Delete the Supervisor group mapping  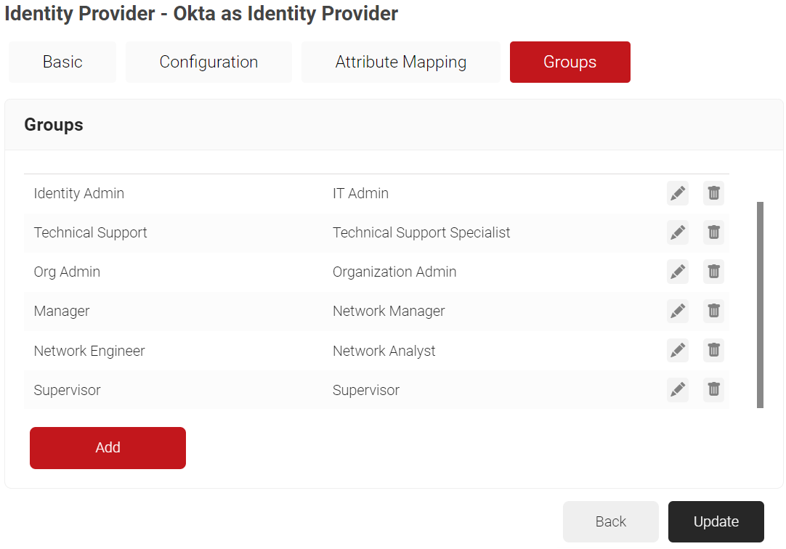point(713,390)
